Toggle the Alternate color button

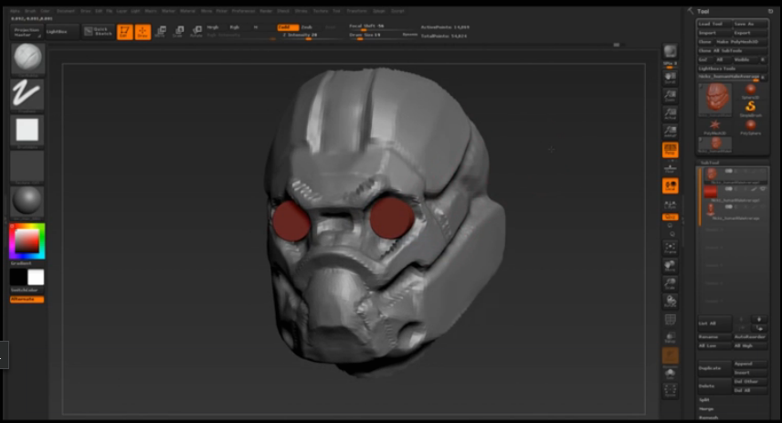pyautogui.click(x=26, y=300)
